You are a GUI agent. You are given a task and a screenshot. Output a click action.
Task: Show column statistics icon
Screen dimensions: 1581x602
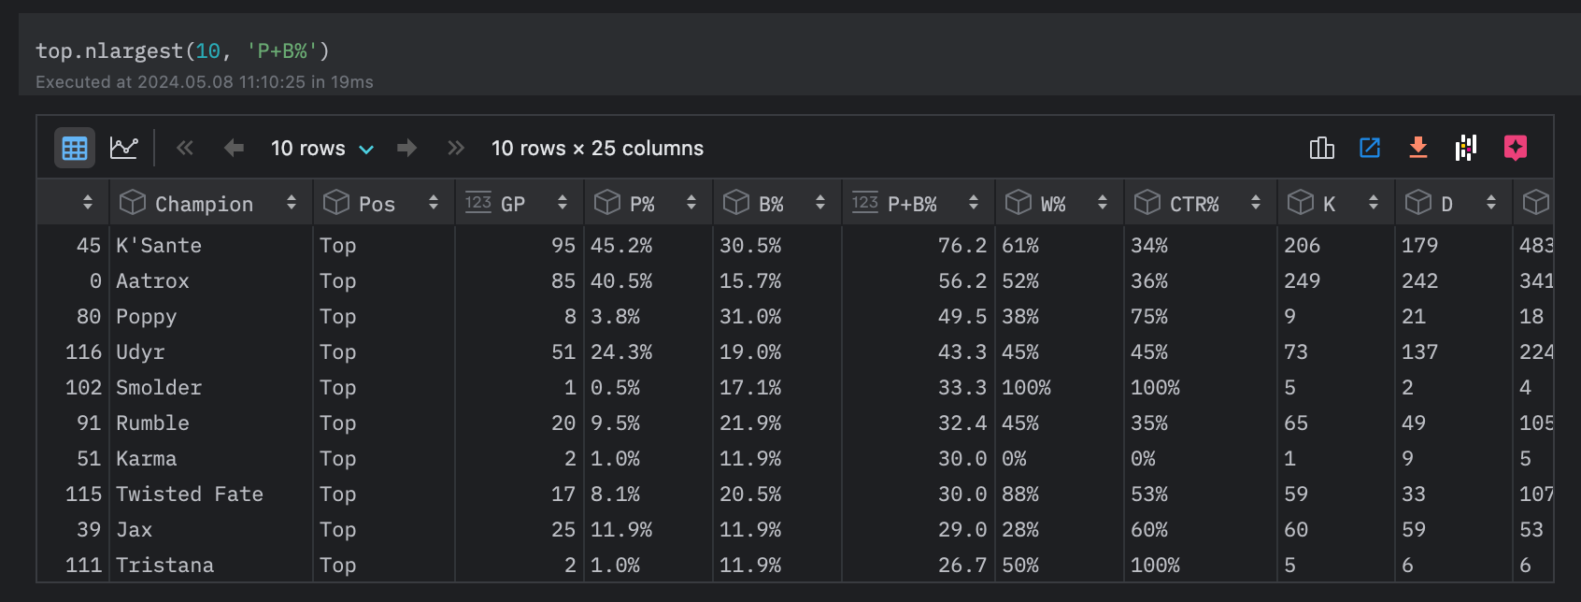click(1321, 148)
